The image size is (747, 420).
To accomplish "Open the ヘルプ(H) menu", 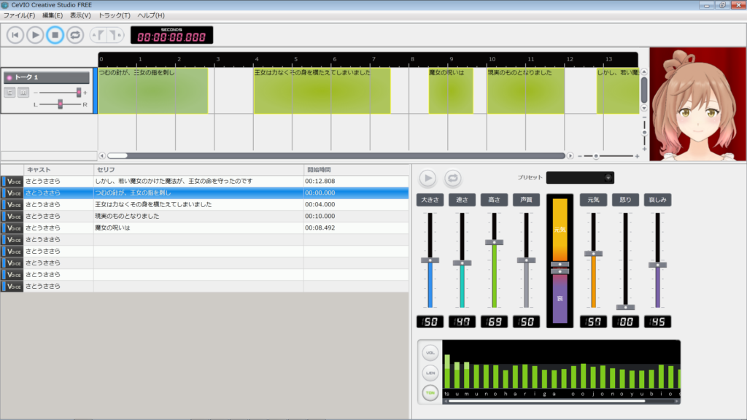I will click(151, 15).
